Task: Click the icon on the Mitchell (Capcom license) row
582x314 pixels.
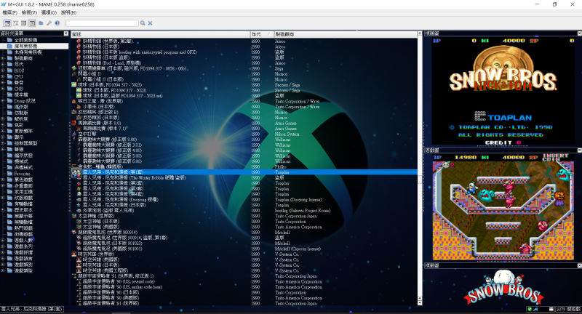Action: point(79,249)
